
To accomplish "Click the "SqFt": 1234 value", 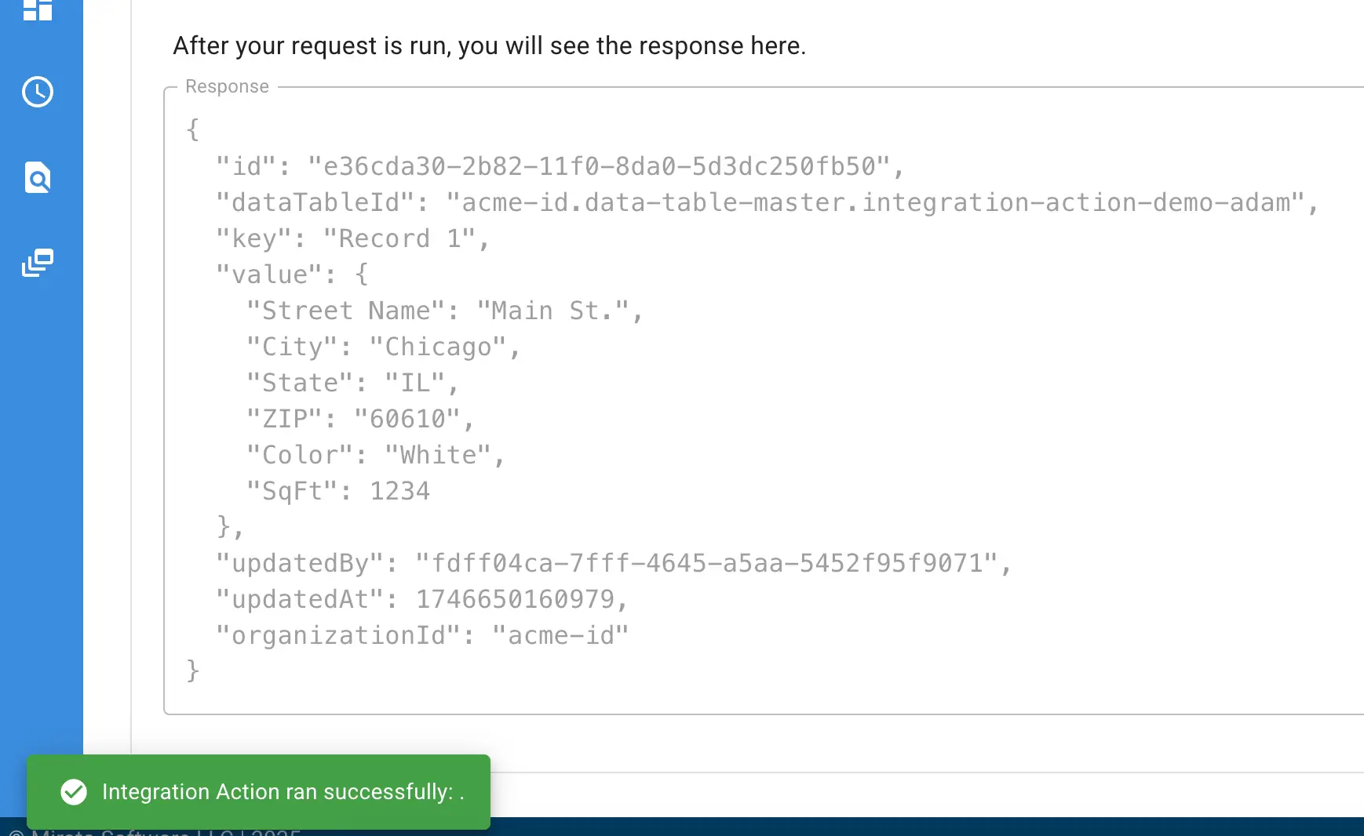I will [x=399, y=491].
